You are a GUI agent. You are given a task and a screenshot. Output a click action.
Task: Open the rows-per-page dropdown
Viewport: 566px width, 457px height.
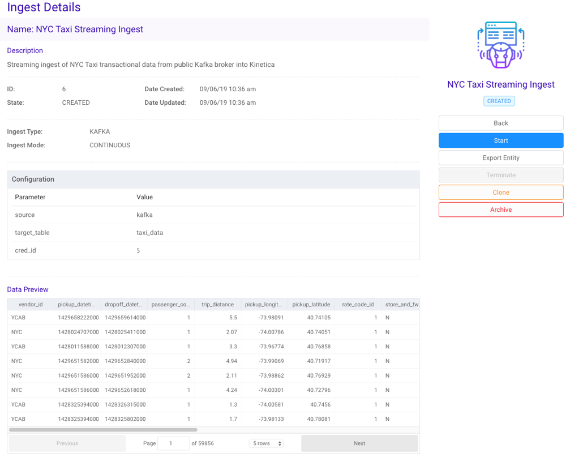tap(267, 443)
